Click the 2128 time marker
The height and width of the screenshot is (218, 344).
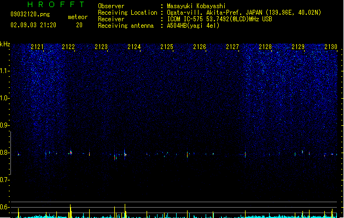(265, 47)
